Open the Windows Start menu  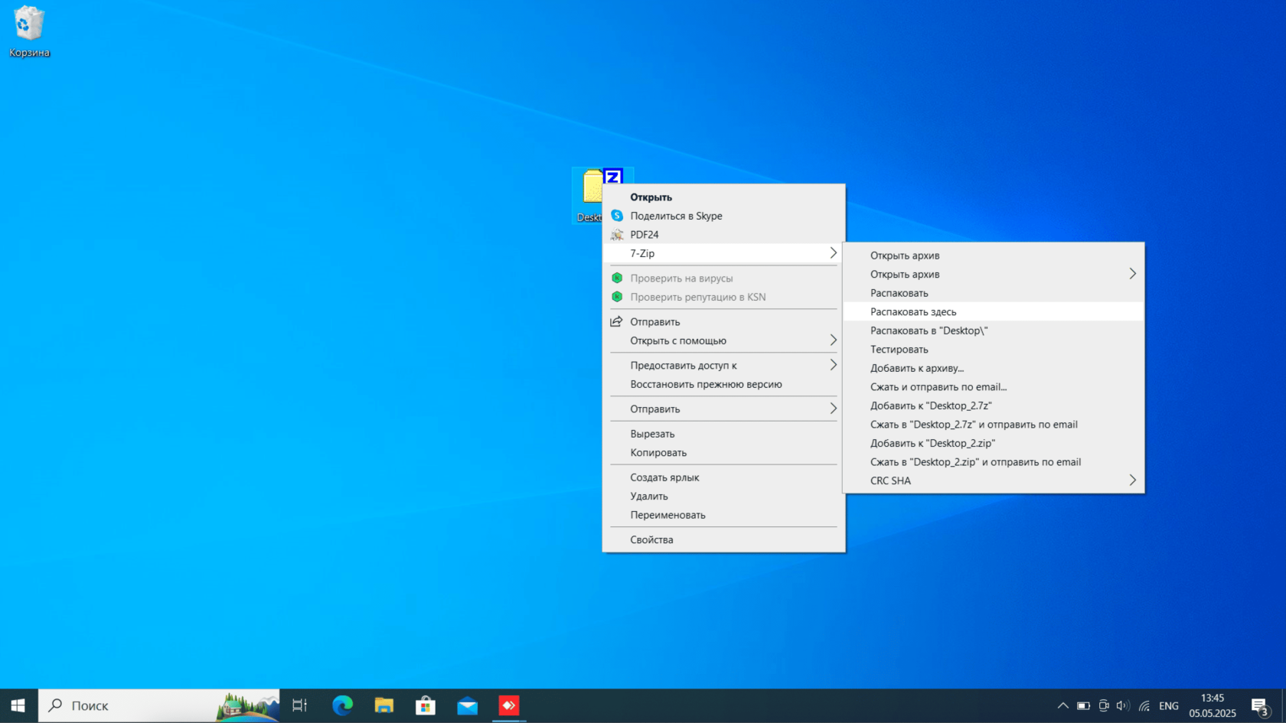[18, 705]
